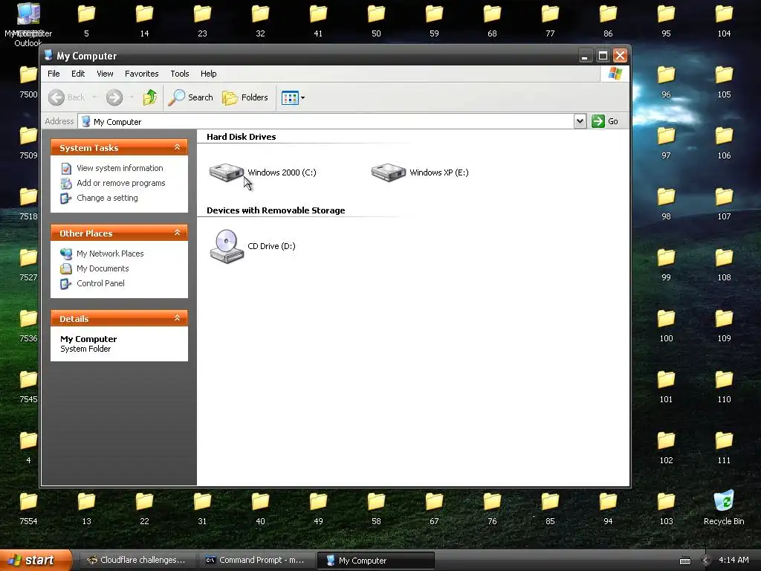Open the Tools menu
This screenshot has width=761, height=571.
pos(180,74)
